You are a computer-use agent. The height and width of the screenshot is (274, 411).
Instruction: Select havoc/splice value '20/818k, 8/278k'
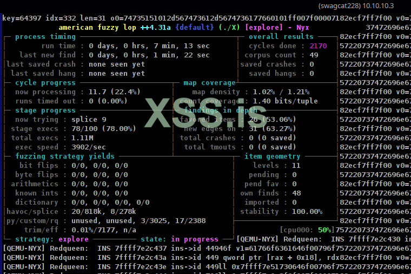[104, 212]
